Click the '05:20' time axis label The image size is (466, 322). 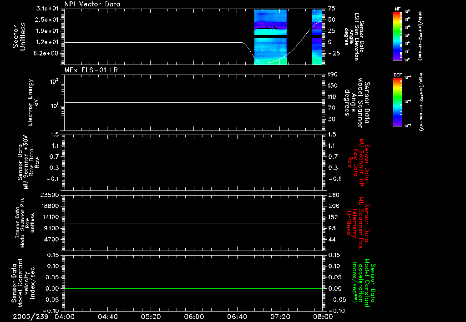pos(151,317)
